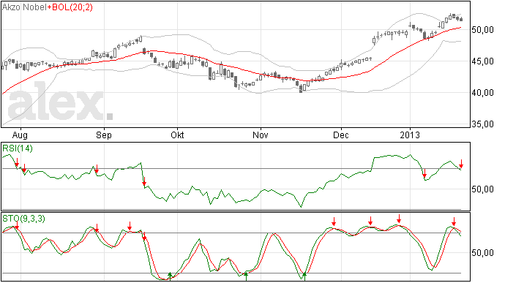Viewport: 505px width, 283px height.
Task: Click the 35,00 price axis value
Action: click(482, 124)
